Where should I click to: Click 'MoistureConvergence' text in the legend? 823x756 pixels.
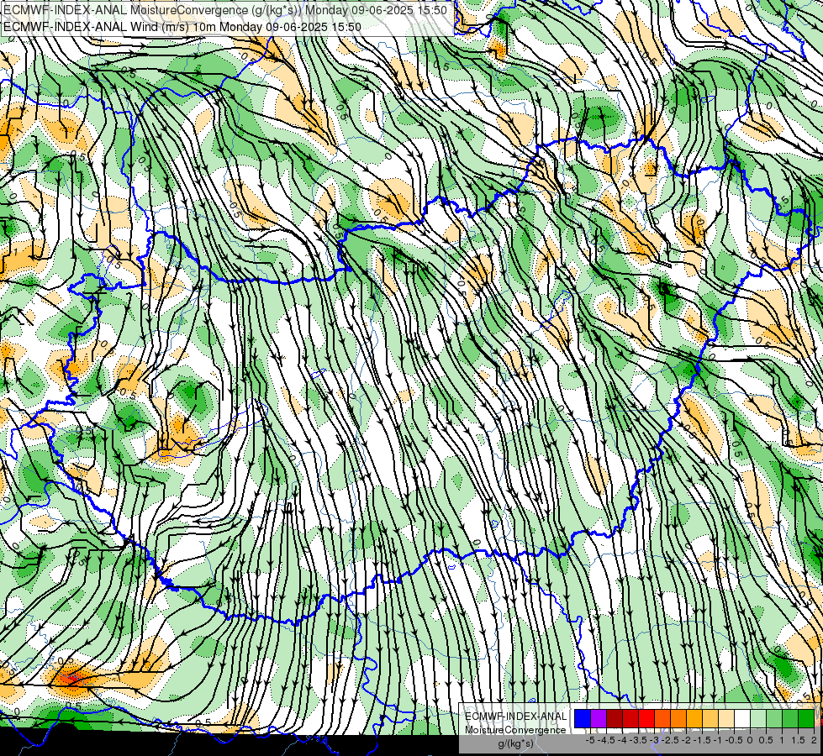coord(515,730)
